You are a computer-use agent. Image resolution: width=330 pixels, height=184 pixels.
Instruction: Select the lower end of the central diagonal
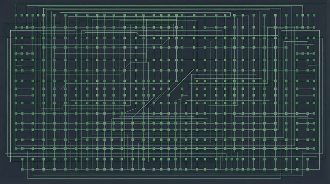(x=133, y=116)
